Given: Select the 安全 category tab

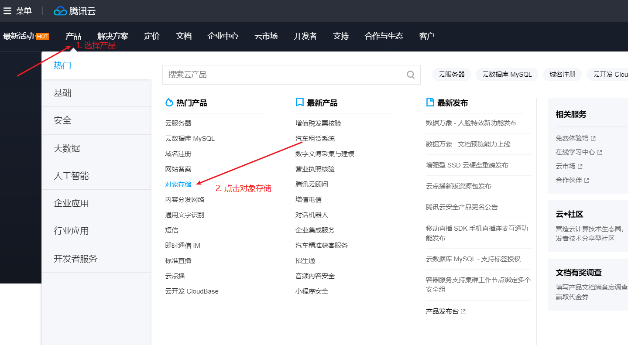Looking at the screenshot, I should 96,120.
